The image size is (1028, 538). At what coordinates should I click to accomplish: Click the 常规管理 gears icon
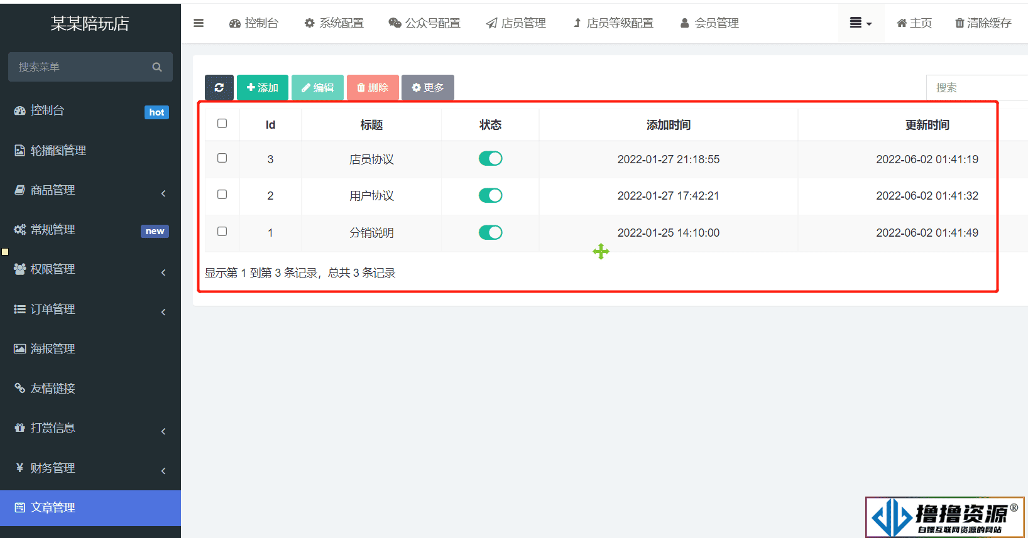[19, 229]
